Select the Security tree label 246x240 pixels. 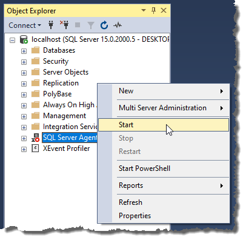point(56,61)
